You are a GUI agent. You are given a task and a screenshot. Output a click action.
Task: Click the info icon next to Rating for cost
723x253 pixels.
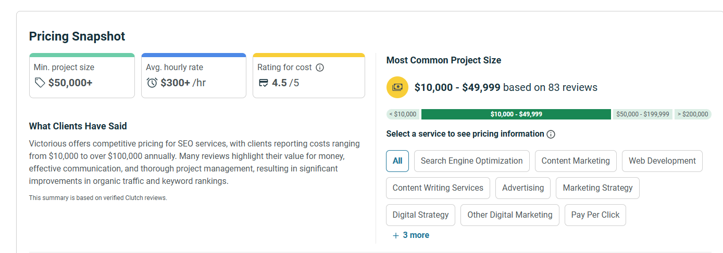pyautogui.click(x=320, y=68)
